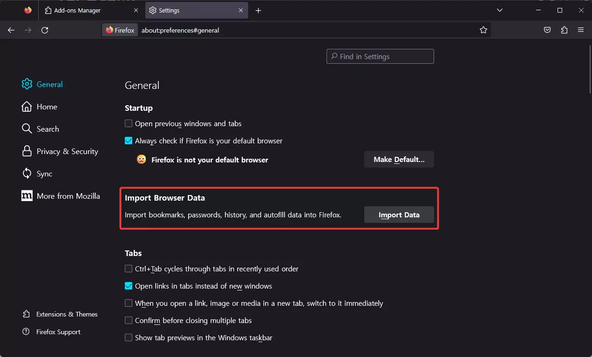Viewport: 592px width, 357px height.
Task: Click the Find in Settings search field
Action: pyautogui.click(x=380, y=56)
